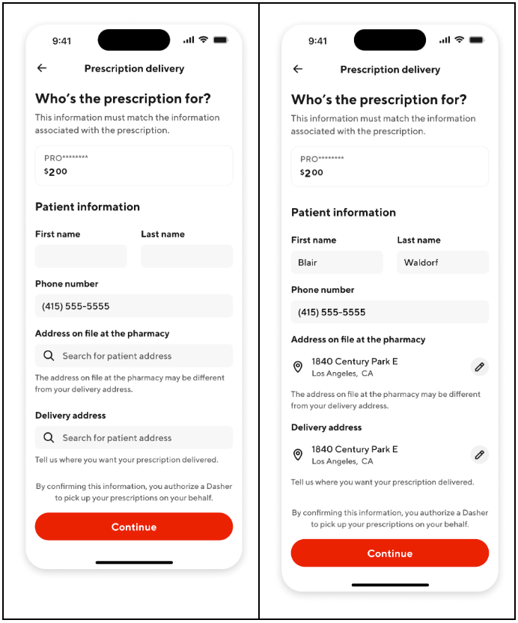Select the First name field containing Blair
The width and height of the screenshot is (518, 623).
point(337,262)
